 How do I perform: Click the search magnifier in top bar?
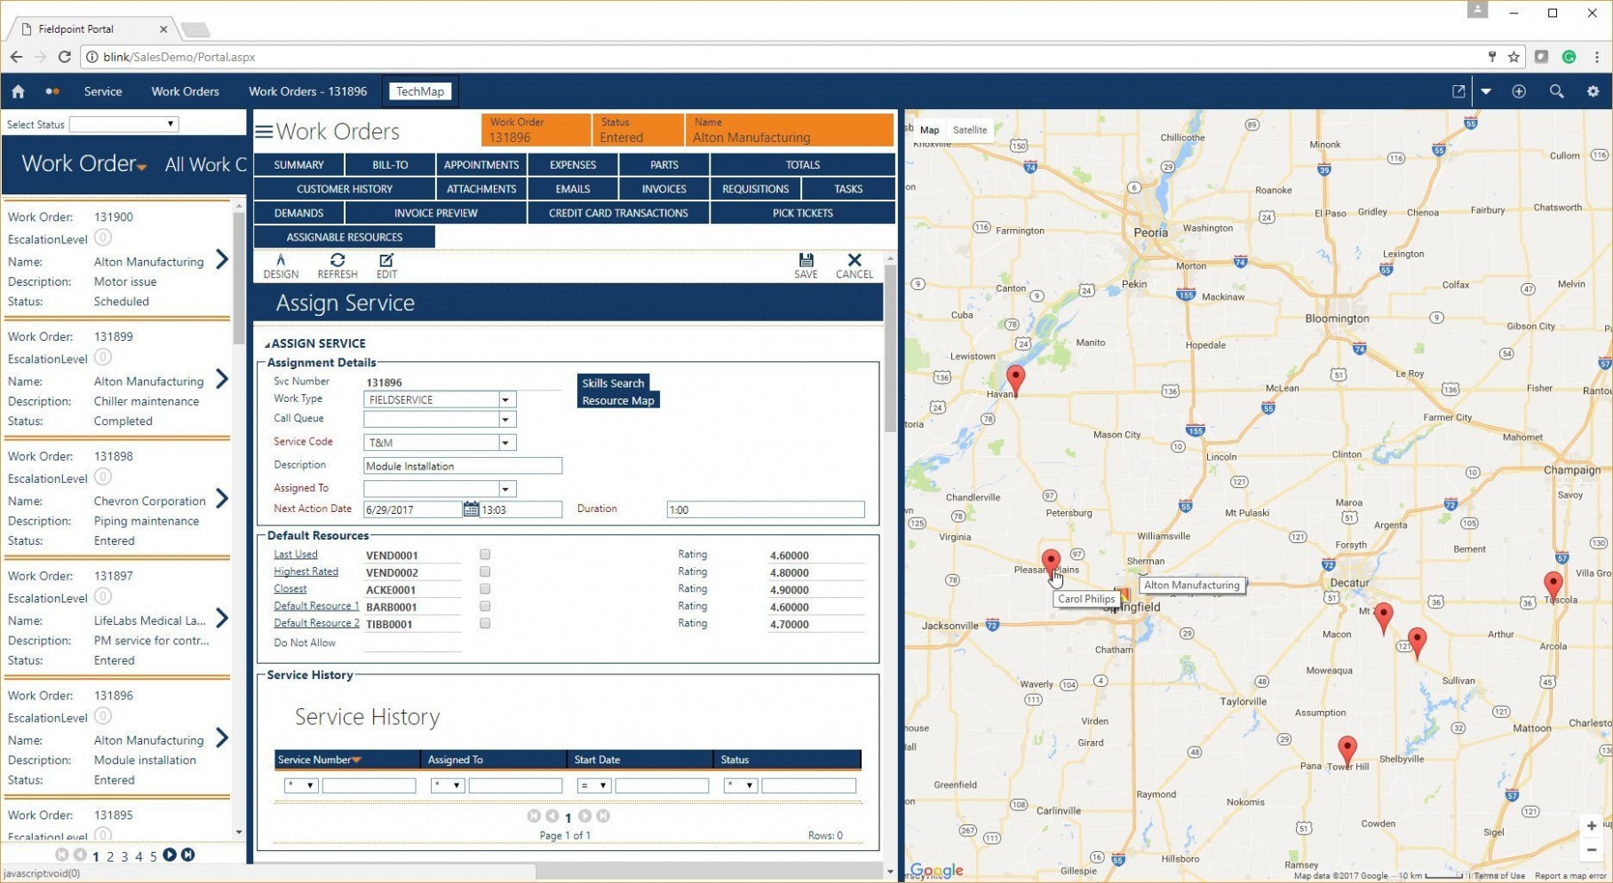coord(1556,91)
